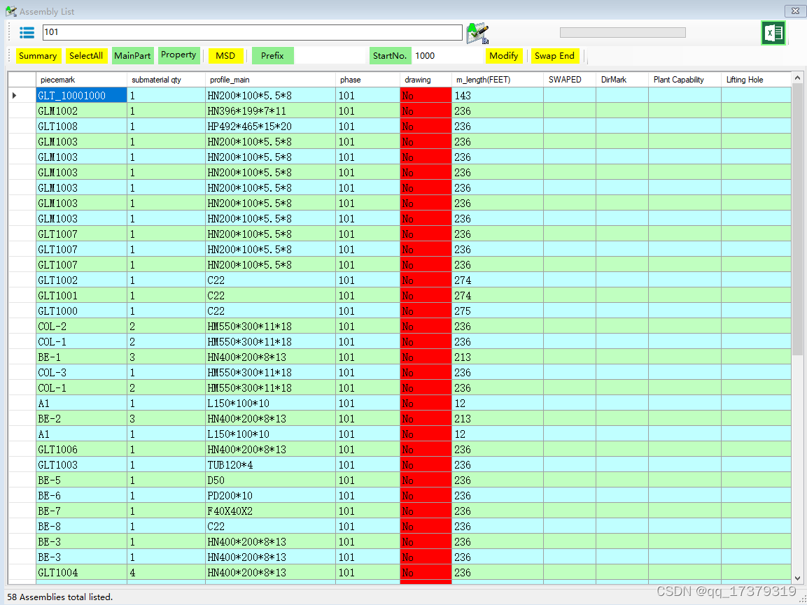Click the StartNo. button
This screenshot has width=807, height=605.
(x=390, y=55)
